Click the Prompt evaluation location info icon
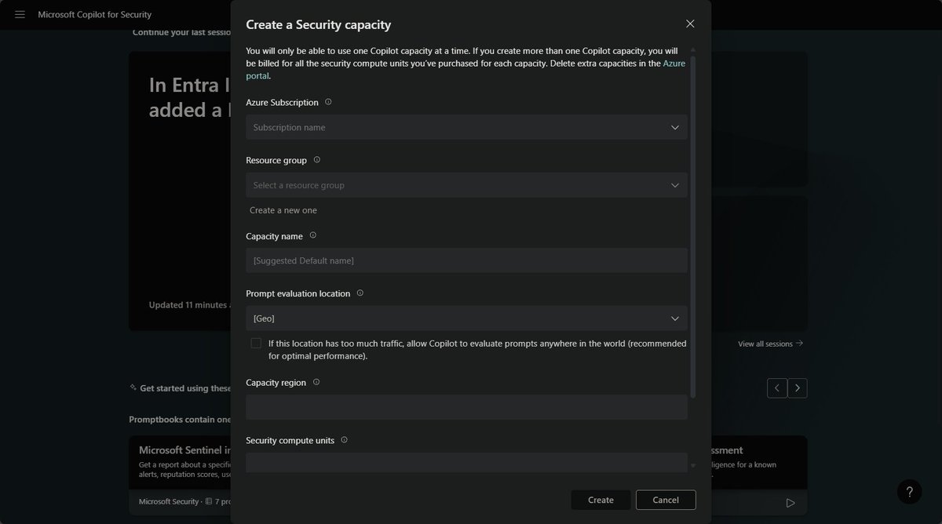The image size is (942, 524). (360, 293)
